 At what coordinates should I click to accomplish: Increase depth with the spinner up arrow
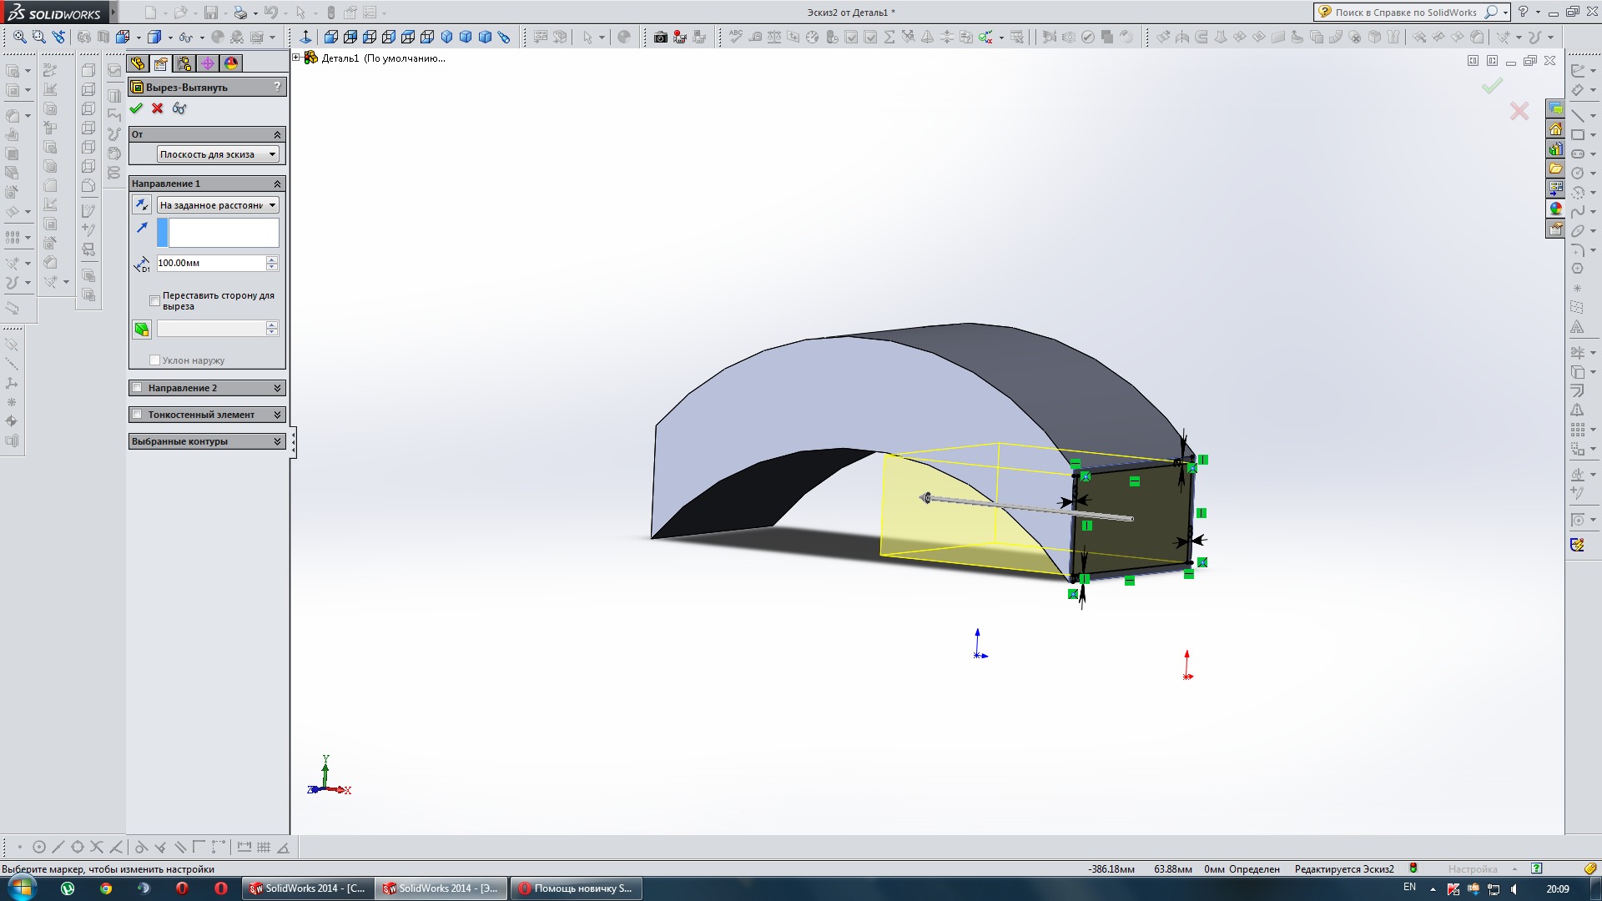[x=272, y=259]
